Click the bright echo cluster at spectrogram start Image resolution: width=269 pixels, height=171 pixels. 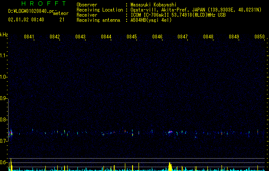point(10,133)
